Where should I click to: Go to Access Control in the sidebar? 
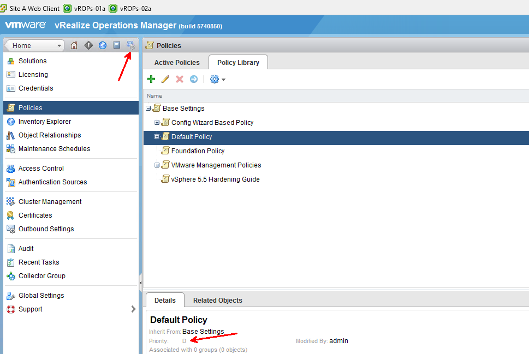[41, 169]
